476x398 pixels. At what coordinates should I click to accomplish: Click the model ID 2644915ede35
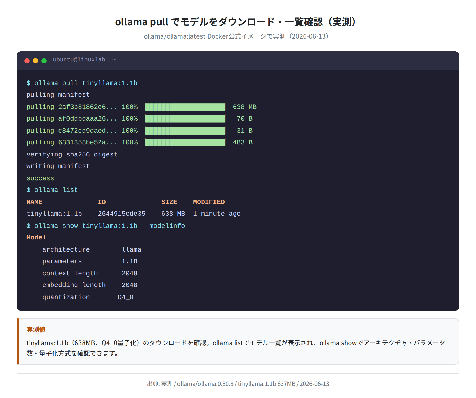tap(122, 214)
